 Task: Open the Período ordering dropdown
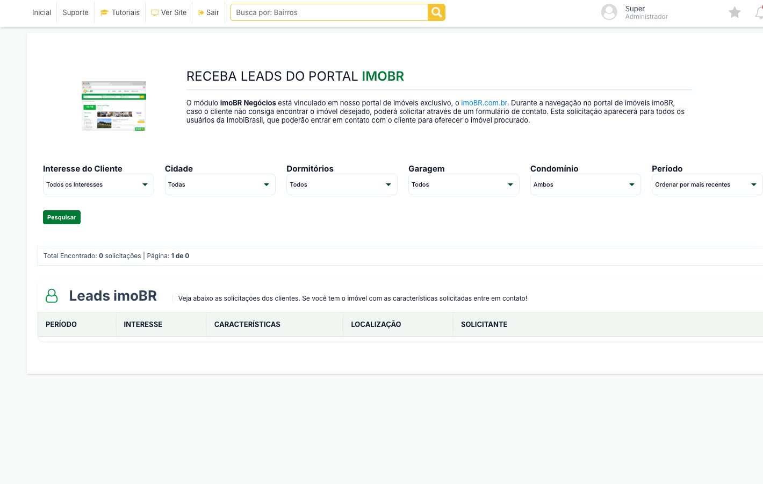coord(707,184)
